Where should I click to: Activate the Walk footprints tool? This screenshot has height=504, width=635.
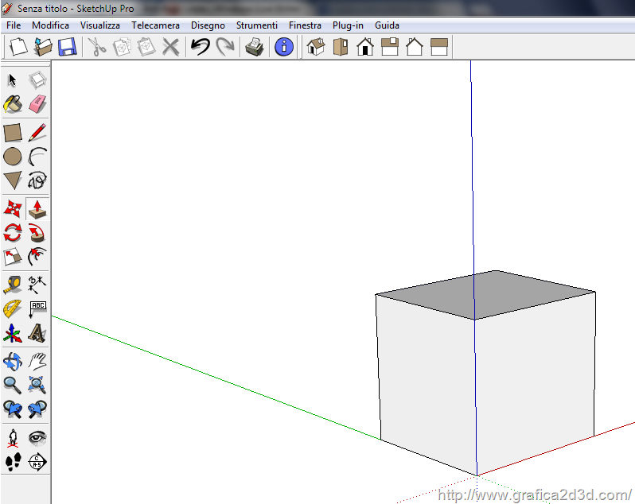click(13, 461)
